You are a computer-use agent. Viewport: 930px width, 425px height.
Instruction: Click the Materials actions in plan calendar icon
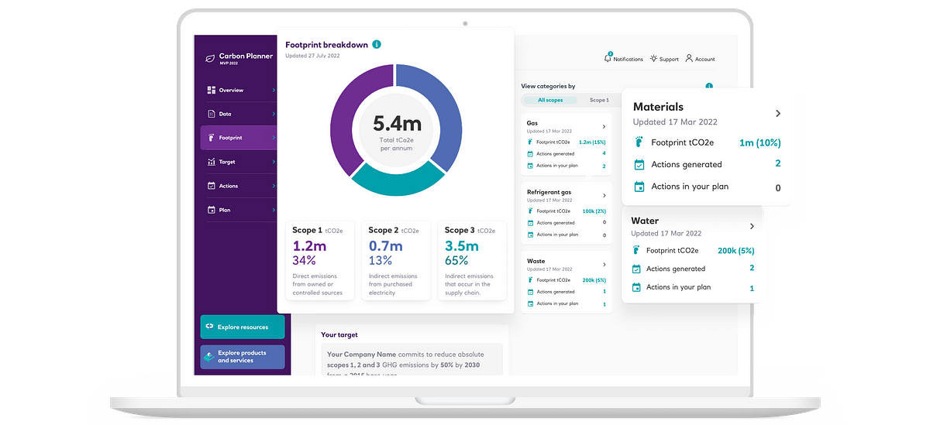[639, 187]
